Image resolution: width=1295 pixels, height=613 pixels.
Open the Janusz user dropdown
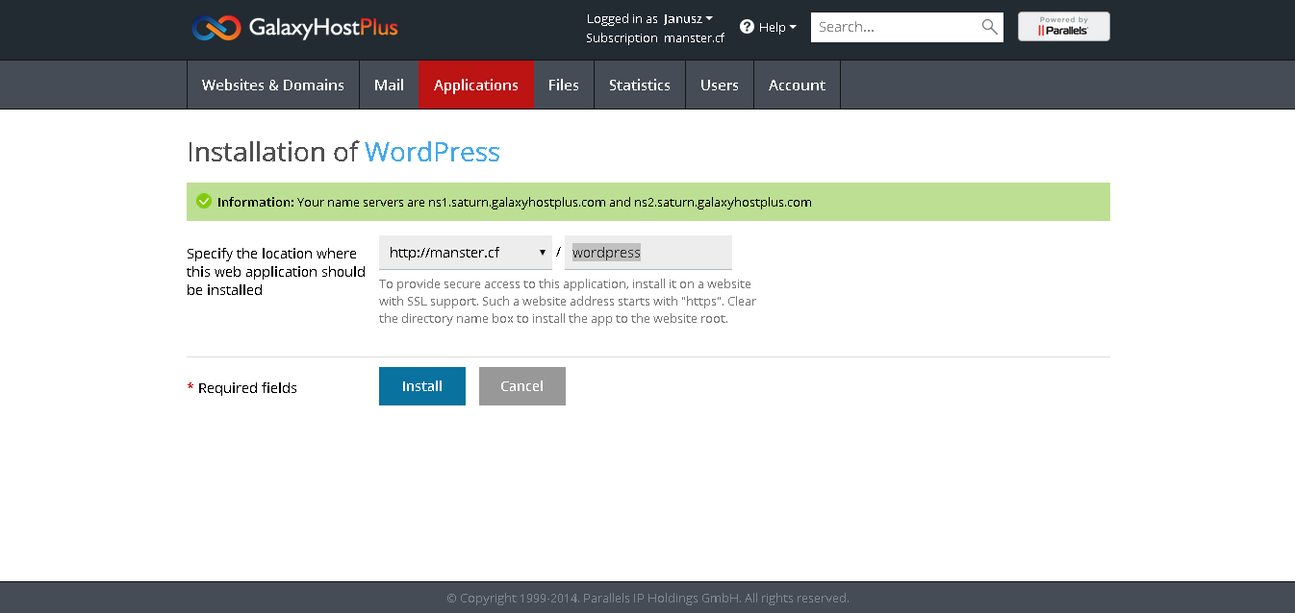pyautogui.click(x=688, y=18)
